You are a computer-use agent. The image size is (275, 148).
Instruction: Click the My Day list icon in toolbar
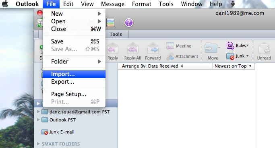point(110,23)
